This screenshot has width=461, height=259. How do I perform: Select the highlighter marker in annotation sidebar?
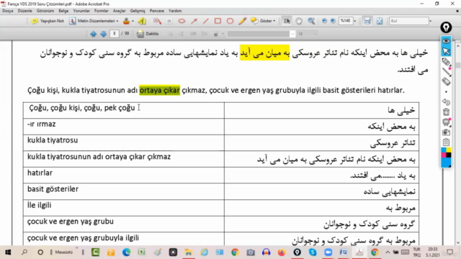click(x=446, y=62)
